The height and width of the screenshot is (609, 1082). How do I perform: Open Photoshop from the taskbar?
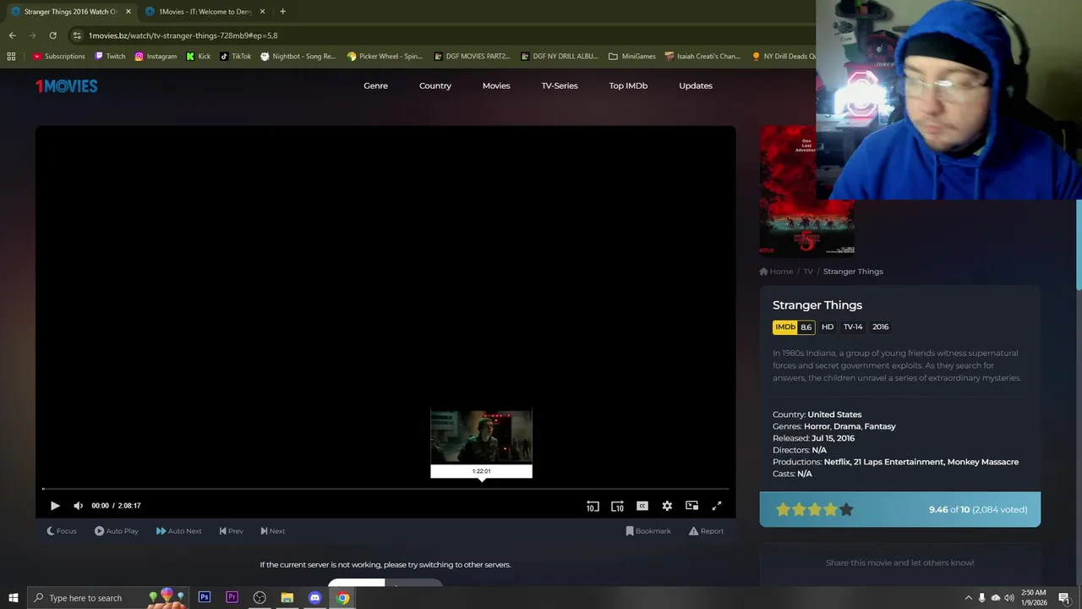pyautogui.click(x=204, y=598)
